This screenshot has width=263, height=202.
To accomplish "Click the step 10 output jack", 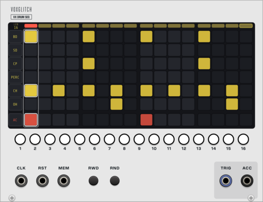I will click(x=154, y=139).
